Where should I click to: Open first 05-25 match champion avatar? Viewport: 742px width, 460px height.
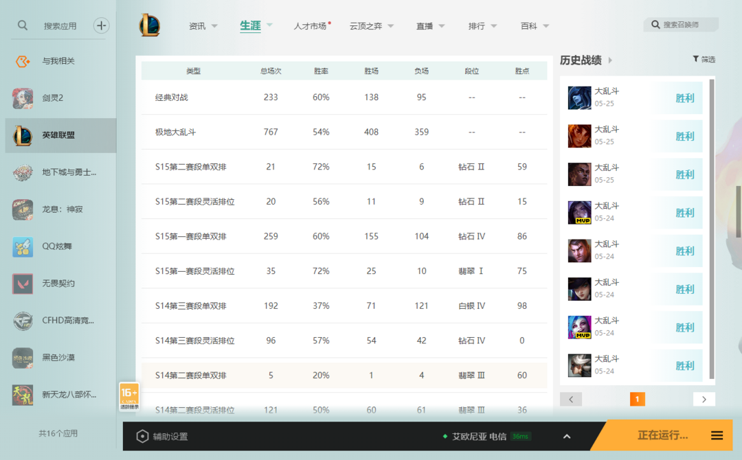coord(580,98)
